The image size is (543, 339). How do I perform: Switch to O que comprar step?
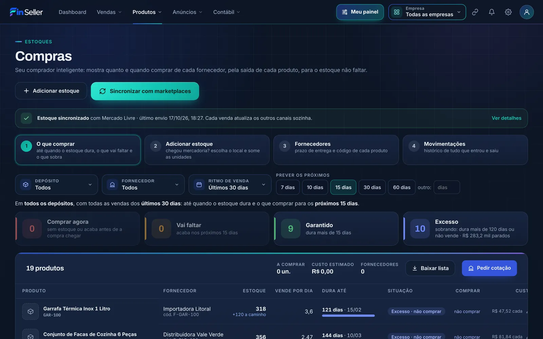click(78, 150)
